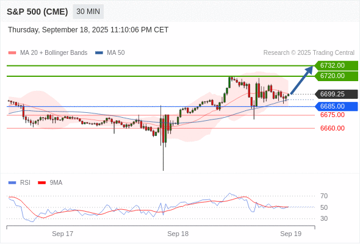360x244 pixels.
Task: Click the red 9MA legend swatch
Action: (x=41, y=183)
